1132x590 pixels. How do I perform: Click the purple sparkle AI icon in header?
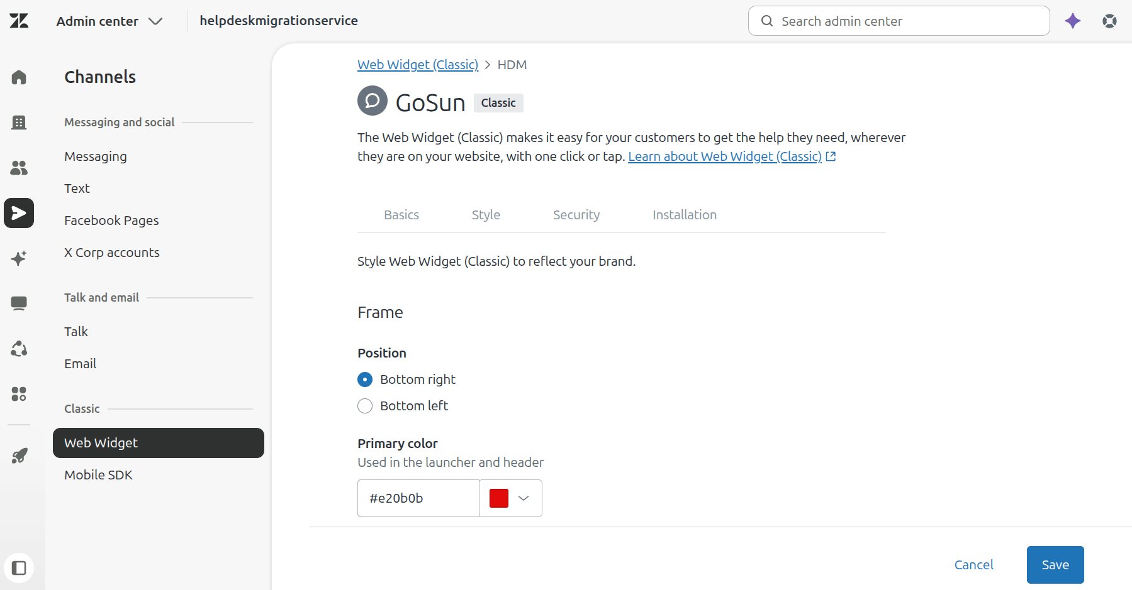click(x=1073, y=21)
